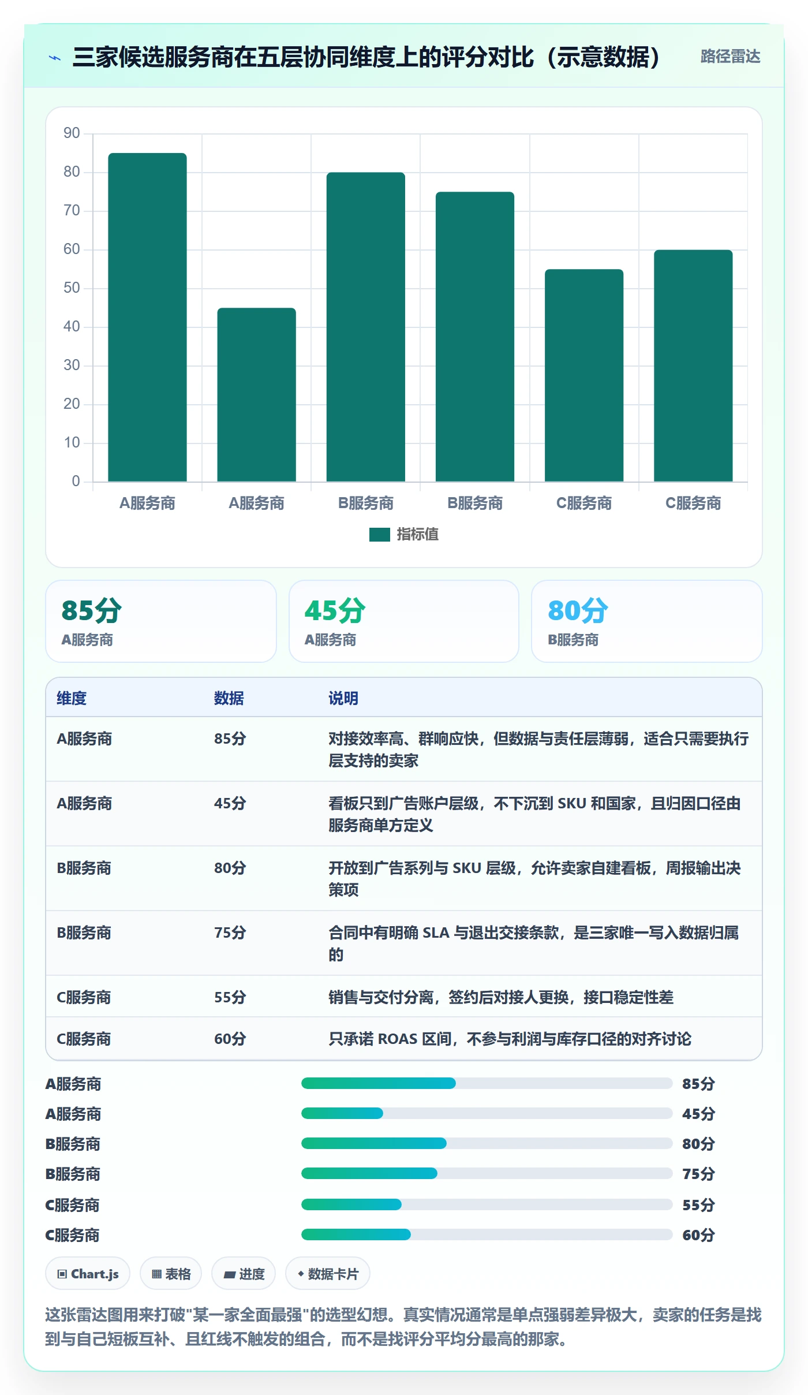Click the 表格 chip
Image resolution: width=808 pixels, height=1395 pixels.
tap(171, 1274)
